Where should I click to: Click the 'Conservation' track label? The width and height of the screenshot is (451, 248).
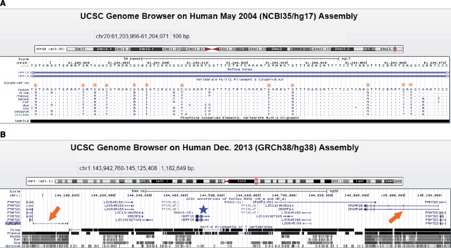pos(16,83)
